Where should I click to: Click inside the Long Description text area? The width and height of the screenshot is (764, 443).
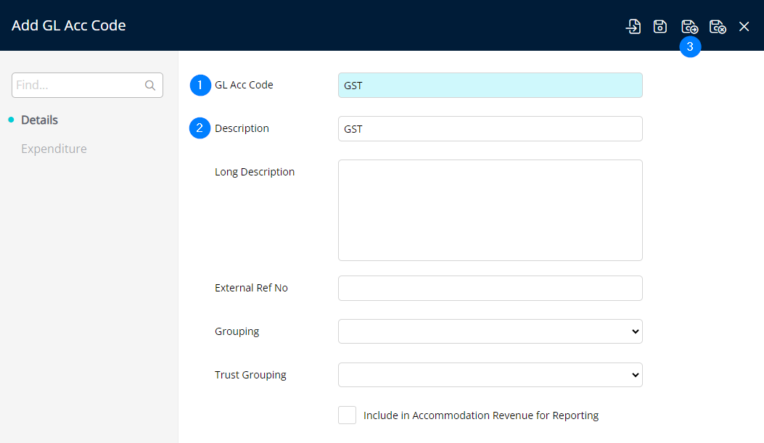[490, 210]
